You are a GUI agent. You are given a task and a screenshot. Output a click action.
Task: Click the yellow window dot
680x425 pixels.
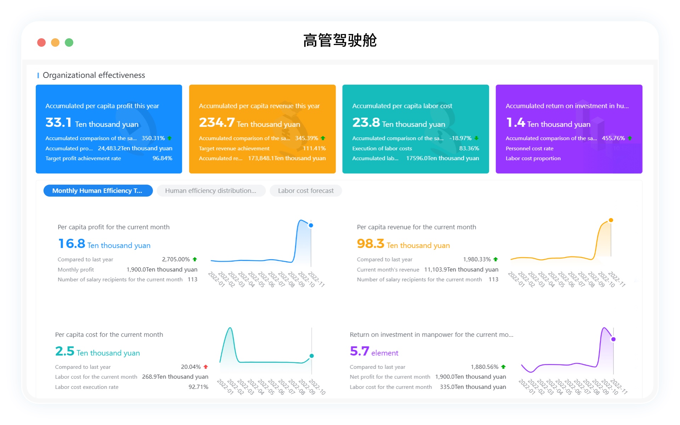(55, 42)
